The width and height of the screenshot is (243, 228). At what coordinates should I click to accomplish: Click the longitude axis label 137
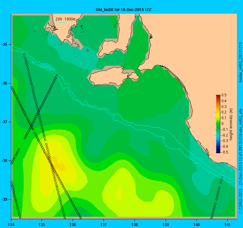point(104,224)
